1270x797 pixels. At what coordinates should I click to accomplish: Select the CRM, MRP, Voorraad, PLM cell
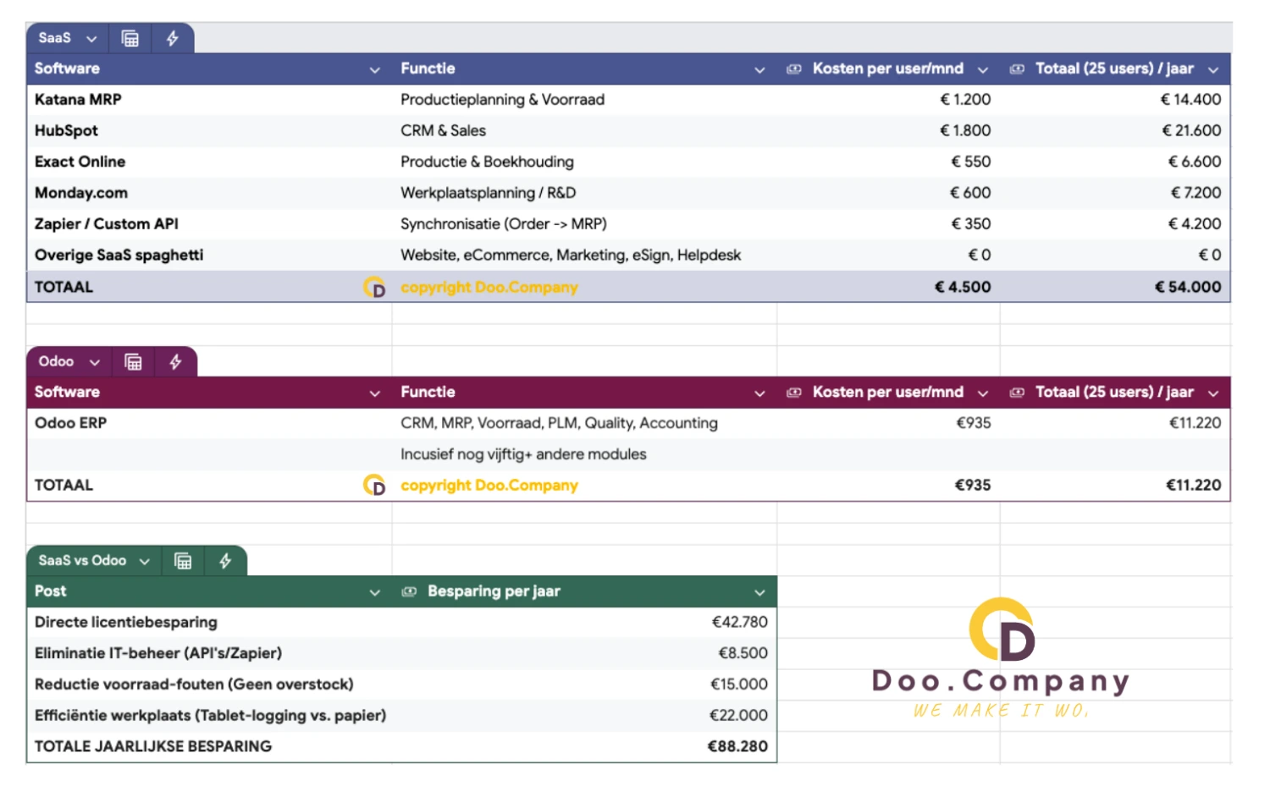point(584,424)
